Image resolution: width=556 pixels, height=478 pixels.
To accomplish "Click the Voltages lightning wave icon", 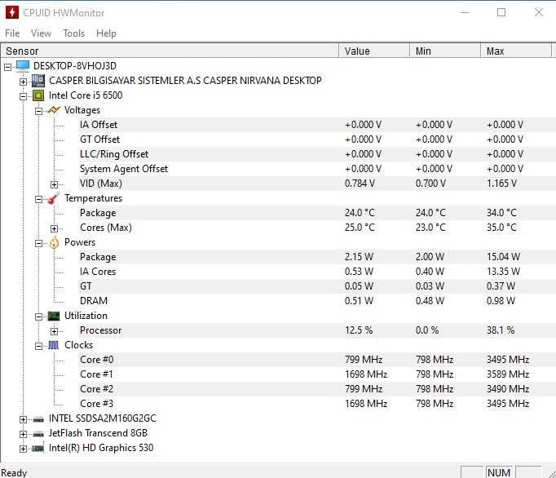I will pyautogui.click(x=54, y=110).
